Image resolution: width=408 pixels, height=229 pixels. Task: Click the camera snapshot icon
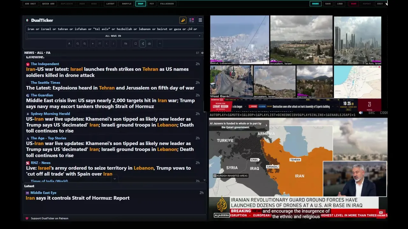point(149,44)
